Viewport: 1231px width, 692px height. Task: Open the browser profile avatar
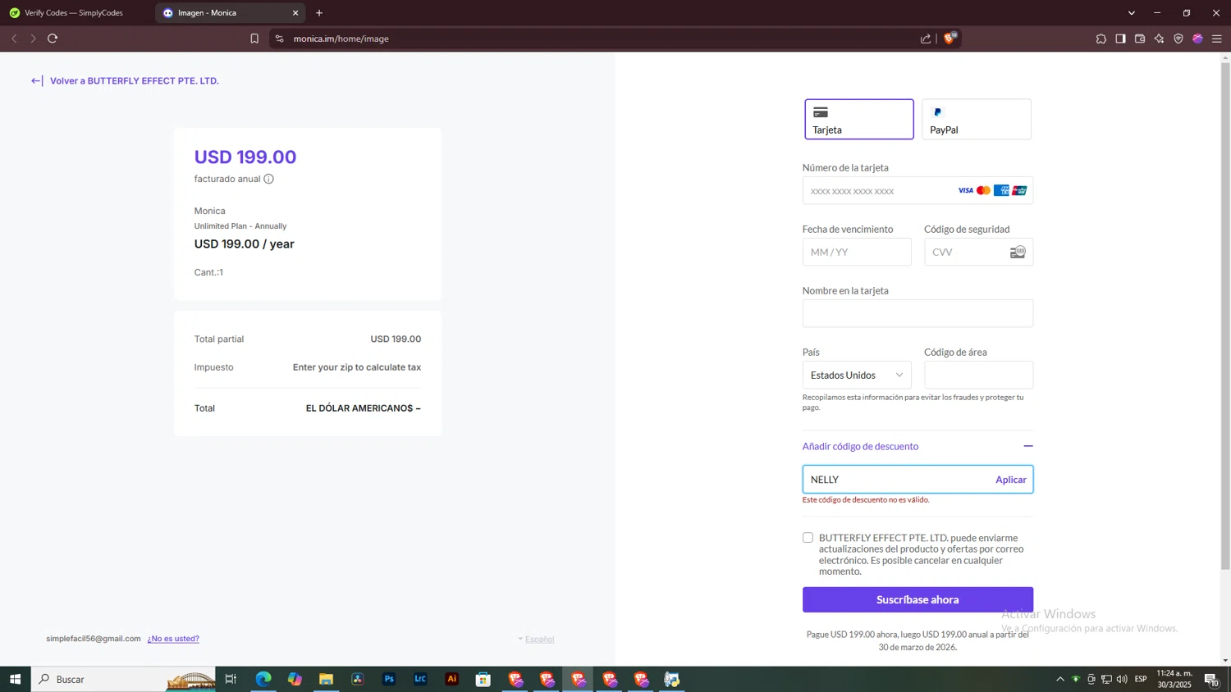pos(1197,39)
